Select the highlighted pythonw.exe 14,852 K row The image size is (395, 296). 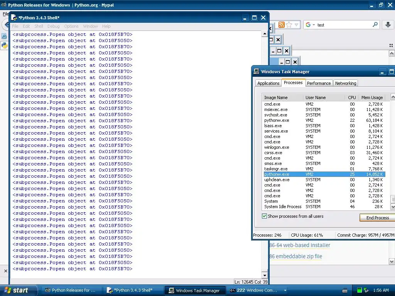click(x=324, y=174)
